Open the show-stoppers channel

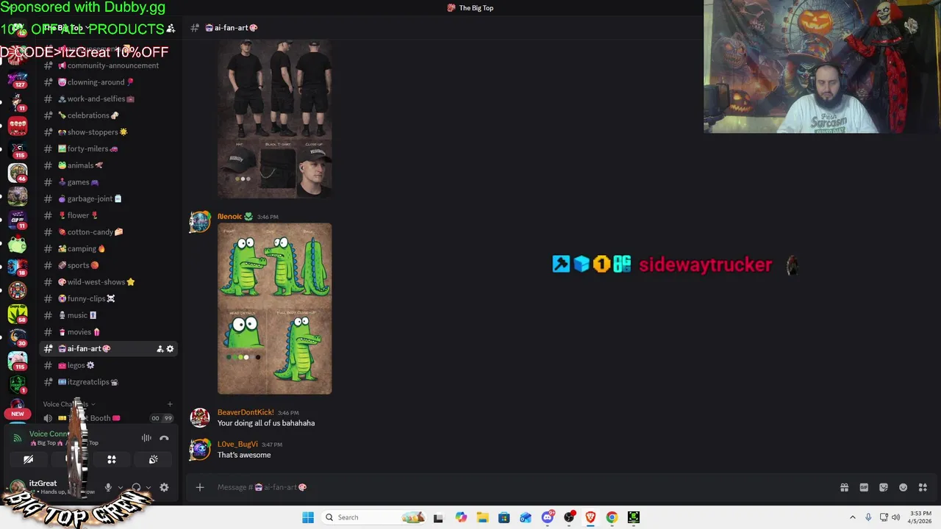pos(108,132)
